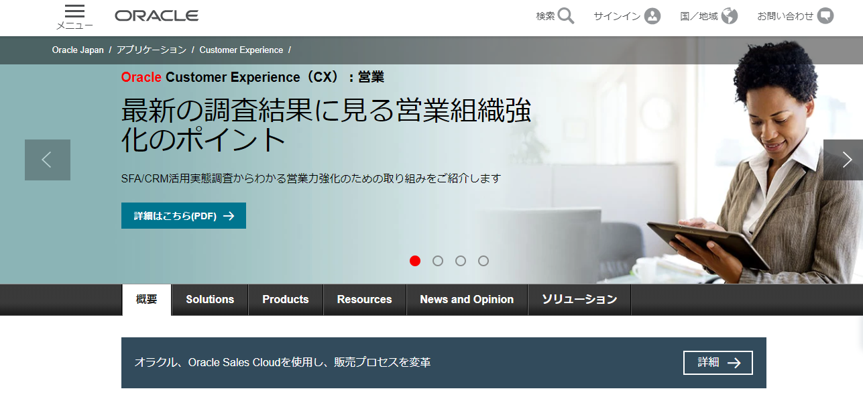Click the Oracle Sales Cloud banner text
The width and height of the screenshot is (863, 395).
coord(282,363)
